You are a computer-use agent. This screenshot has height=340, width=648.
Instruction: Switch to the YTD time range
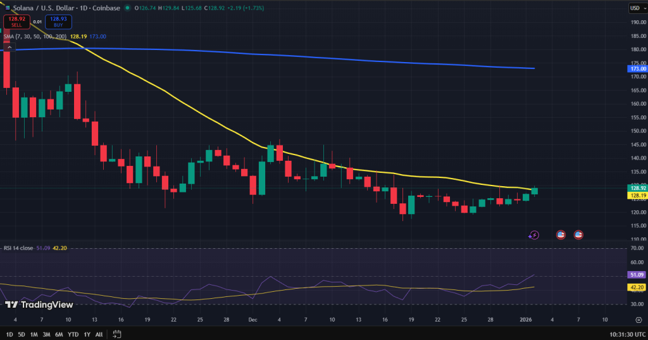click(x=73, y=334)
